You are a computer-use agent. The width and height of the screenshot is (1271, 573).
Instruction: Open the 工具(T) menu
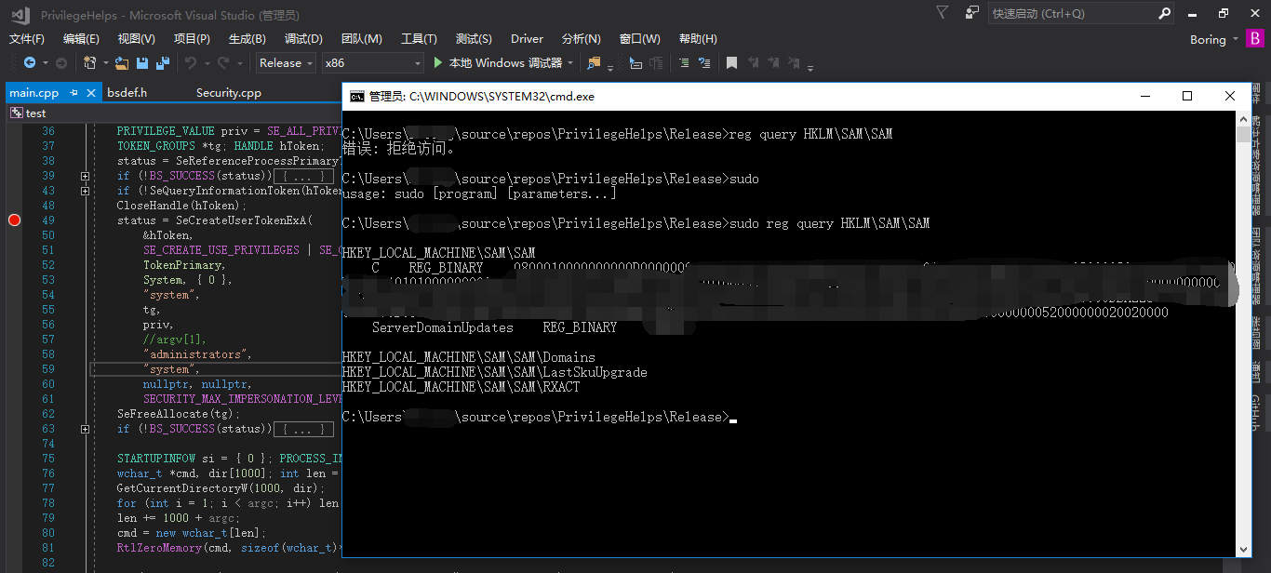(x=419, y=39)
